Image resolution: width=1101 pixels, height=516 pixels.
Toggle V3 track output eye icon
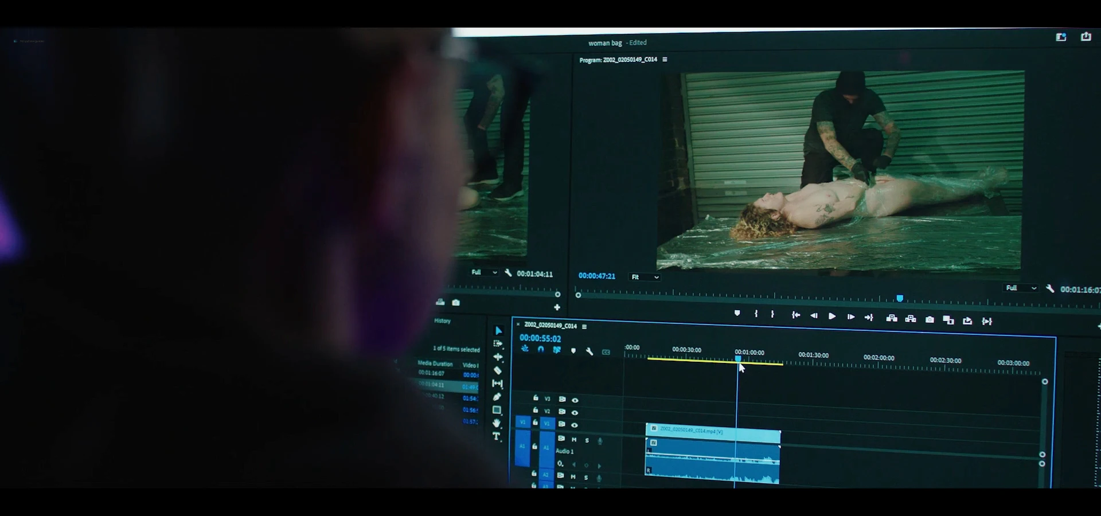click(x=575, y=400)
